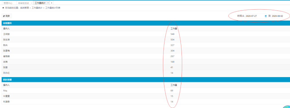
Task: Click 工作量统计 in the breadcrumb path
Action: (36, 8)
